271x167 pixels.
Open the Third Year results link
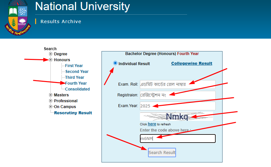[x=75, y=77]
